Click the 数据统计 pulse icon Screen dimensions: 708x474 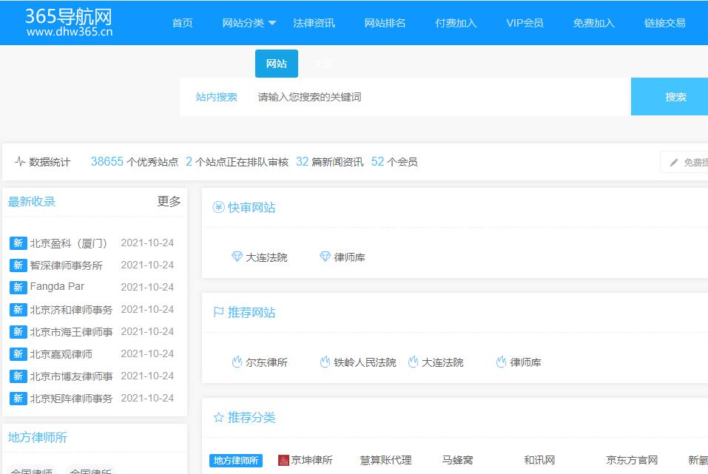20,162
